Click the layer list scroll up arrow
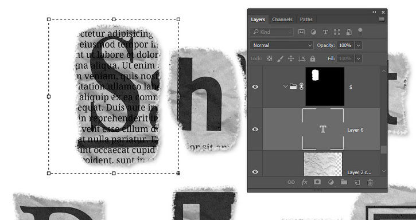This screenshot has height=220, width=416. point(384,71)
